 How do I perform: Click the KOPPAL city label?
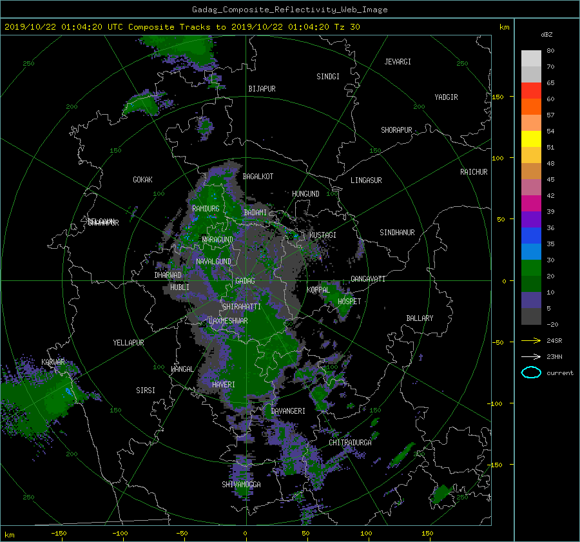click(x=318, y=290)
